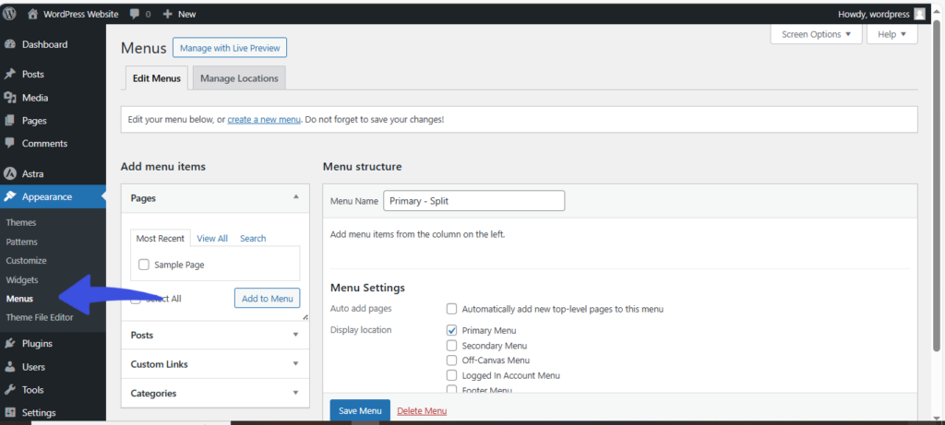Click Howdy, wordpress account text
945x425 pixels.
[874, 14]
